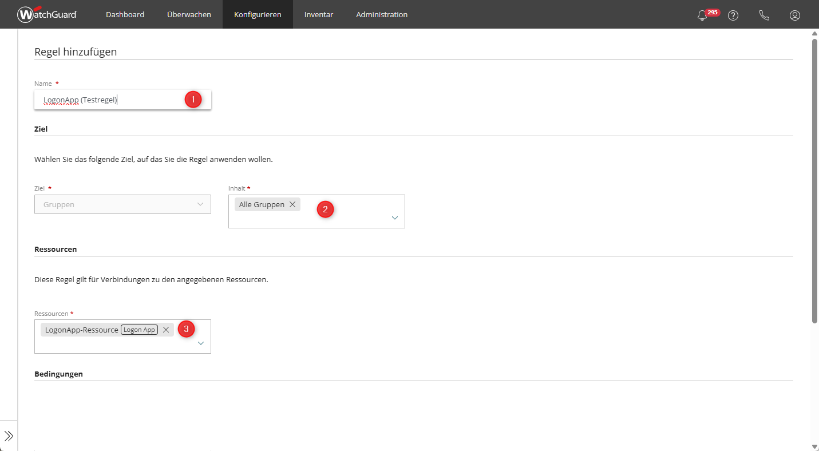Select the Konfigurieren tab
The image size is (819, 451).
pyautogui.click(x=258, y=14)
